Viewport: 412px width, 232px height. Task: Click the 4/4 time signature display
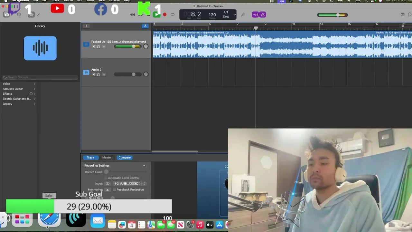(x=226, y=13)
